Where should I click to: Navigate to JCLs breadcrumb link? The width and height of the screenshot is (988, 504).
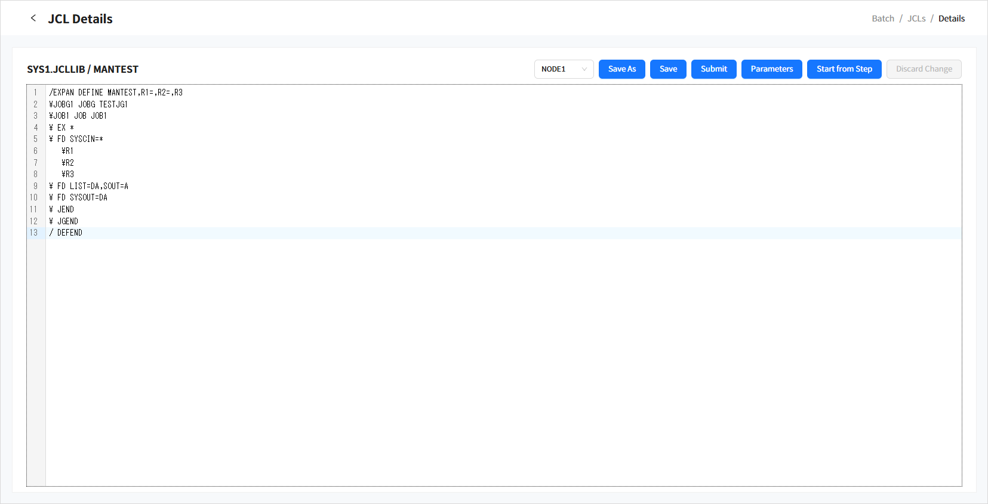[916, 18]
